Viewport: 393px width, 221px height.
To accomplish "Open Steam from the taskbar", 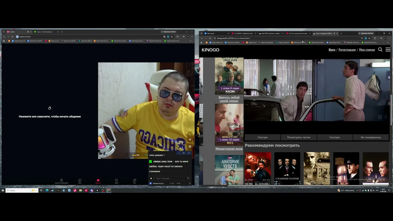I will (x=53, y=190).
